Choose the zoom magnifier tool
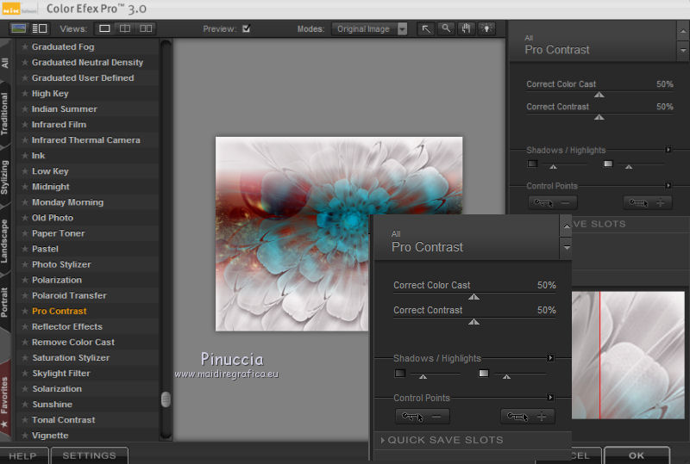 (x=446, y=29)
